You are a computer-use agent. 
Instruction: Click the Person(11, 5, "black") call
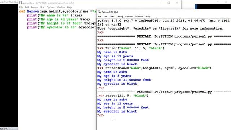tap(127, 96)
